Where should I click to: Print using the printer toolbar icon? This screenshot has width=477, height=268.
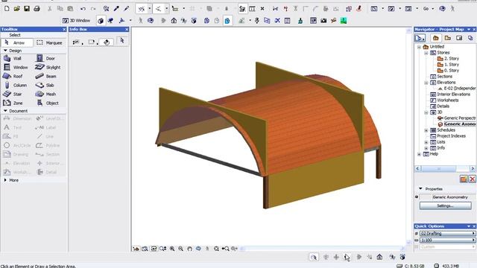click(37, 9)
